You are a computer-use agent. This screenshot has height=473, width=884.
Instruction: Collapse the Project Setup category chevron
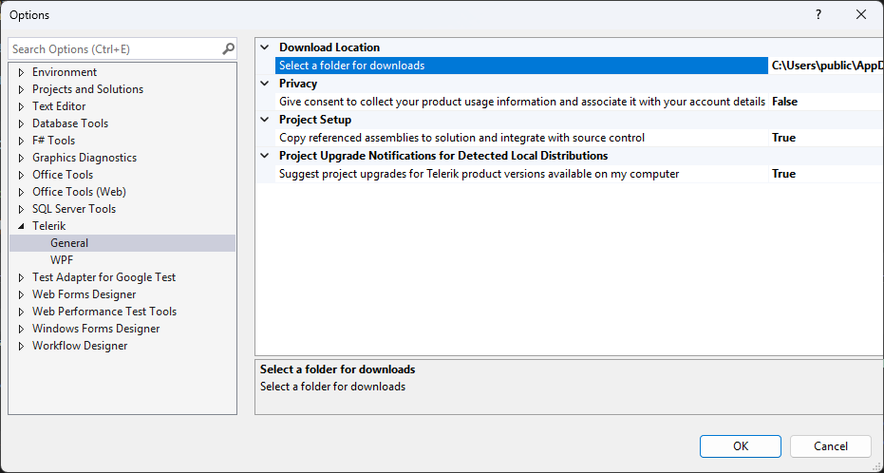click(265, 120)
